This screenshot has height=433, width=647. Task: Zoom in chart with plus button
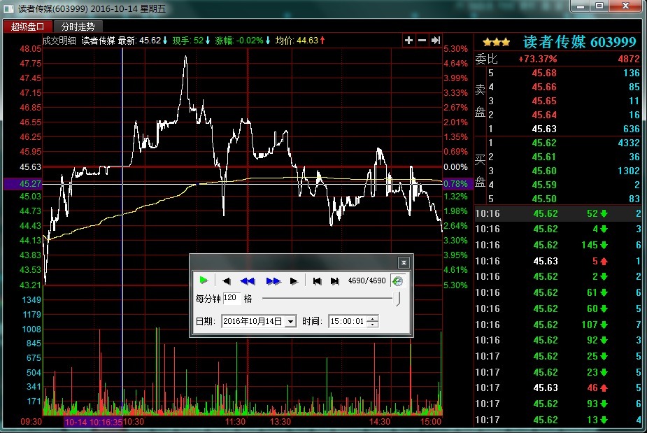tap(409, 41)
